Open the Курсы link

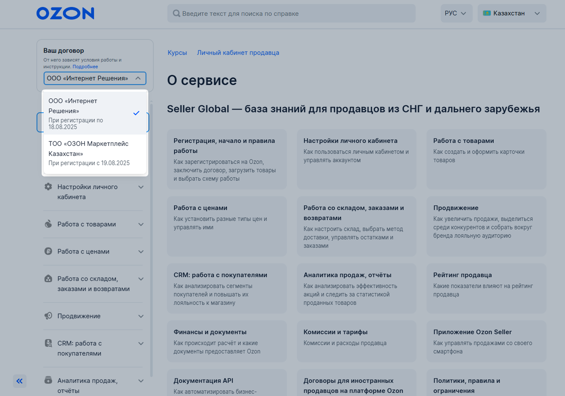click(177, 53)
